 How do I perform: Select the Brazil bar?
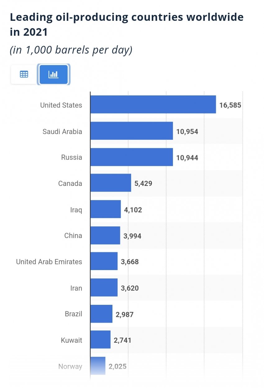pos(102,314)
